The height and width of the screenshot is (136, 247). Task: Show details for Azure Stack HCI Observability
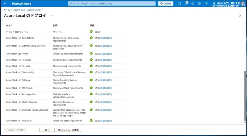point(106,72)
